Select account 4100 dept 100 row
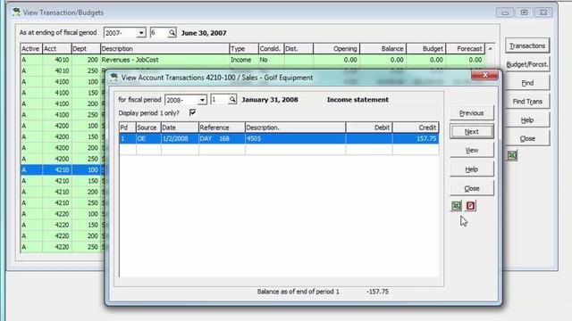The height and width of the screenshot is (321, 572). [62, 82]
